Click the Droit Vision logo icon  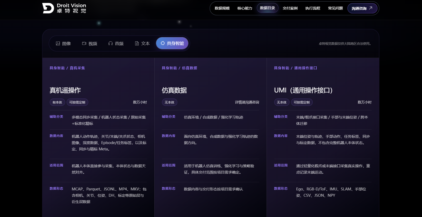48,8
